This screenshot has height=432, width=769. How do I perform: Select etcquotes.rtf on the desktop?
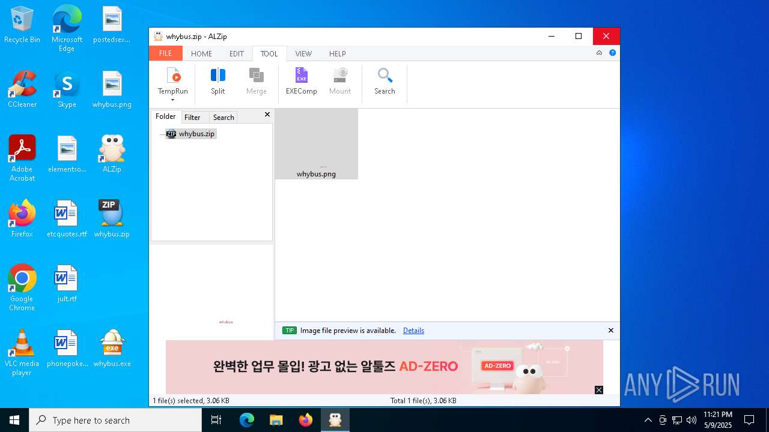click(x=67, y=220)
